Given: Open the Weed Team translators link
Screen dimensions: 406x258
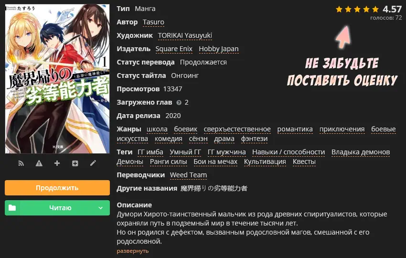Looking at the screenshot, I should tap(188, 175).
